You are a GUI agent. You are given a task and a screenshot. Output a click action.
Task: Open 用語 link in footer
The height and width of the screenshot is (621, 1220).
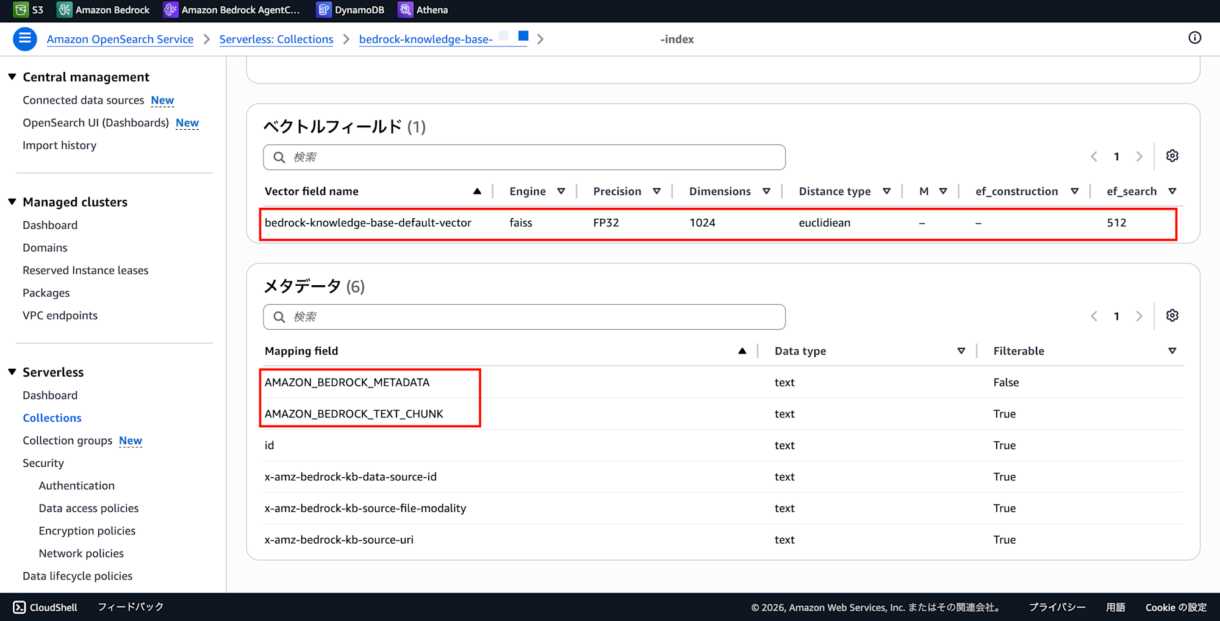[1116, 607]
